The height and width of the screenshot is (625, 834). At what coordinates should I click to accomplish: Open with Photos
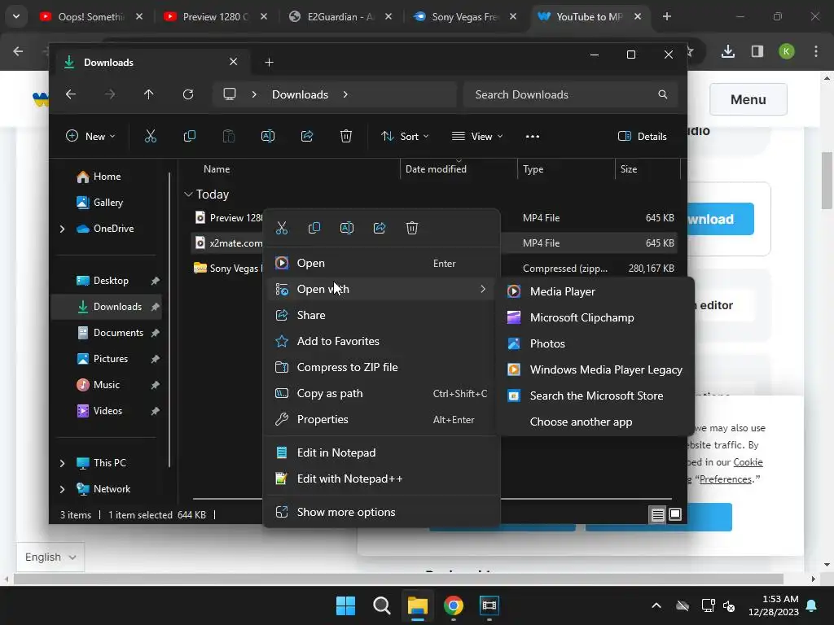point(595,343)
